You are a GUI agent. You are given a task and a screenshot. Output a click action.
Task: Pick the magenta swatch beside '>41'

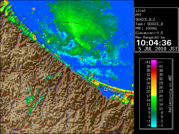[x=154, y=62]
